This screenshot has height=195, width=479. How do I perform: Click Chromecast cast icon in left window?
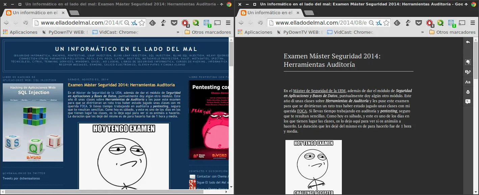click(218, 23)
